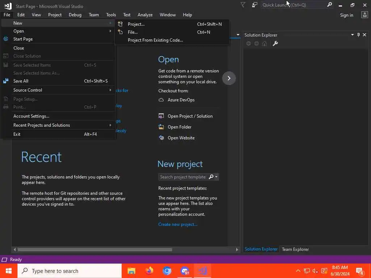Open the template search options dropdown arrow
The image size is (371, 278).
pyautogui.click(x=216, y=177)
